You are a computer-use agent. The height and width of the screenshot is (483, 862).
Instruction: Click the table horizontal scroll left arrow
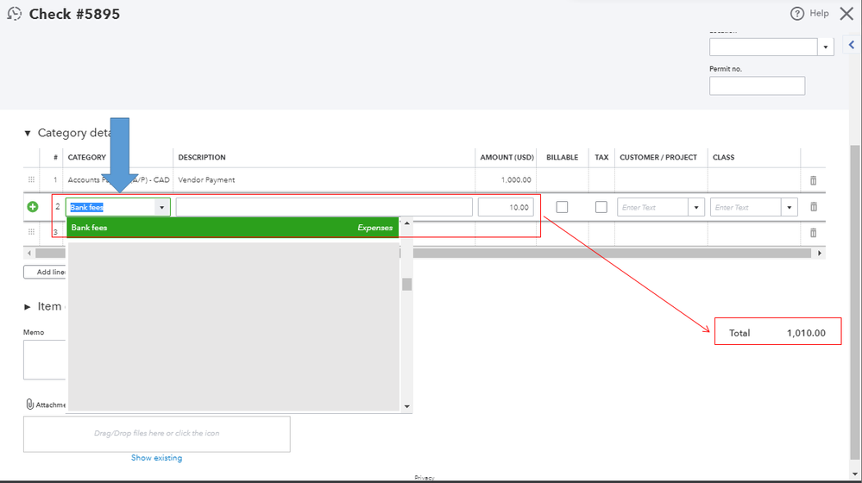point(29,254)
